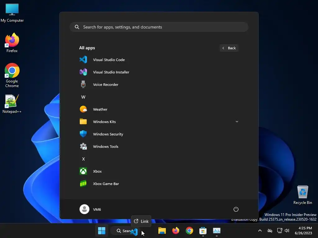
Task: Open the clock and date 4:25 PM
Action: click(303, 231)
